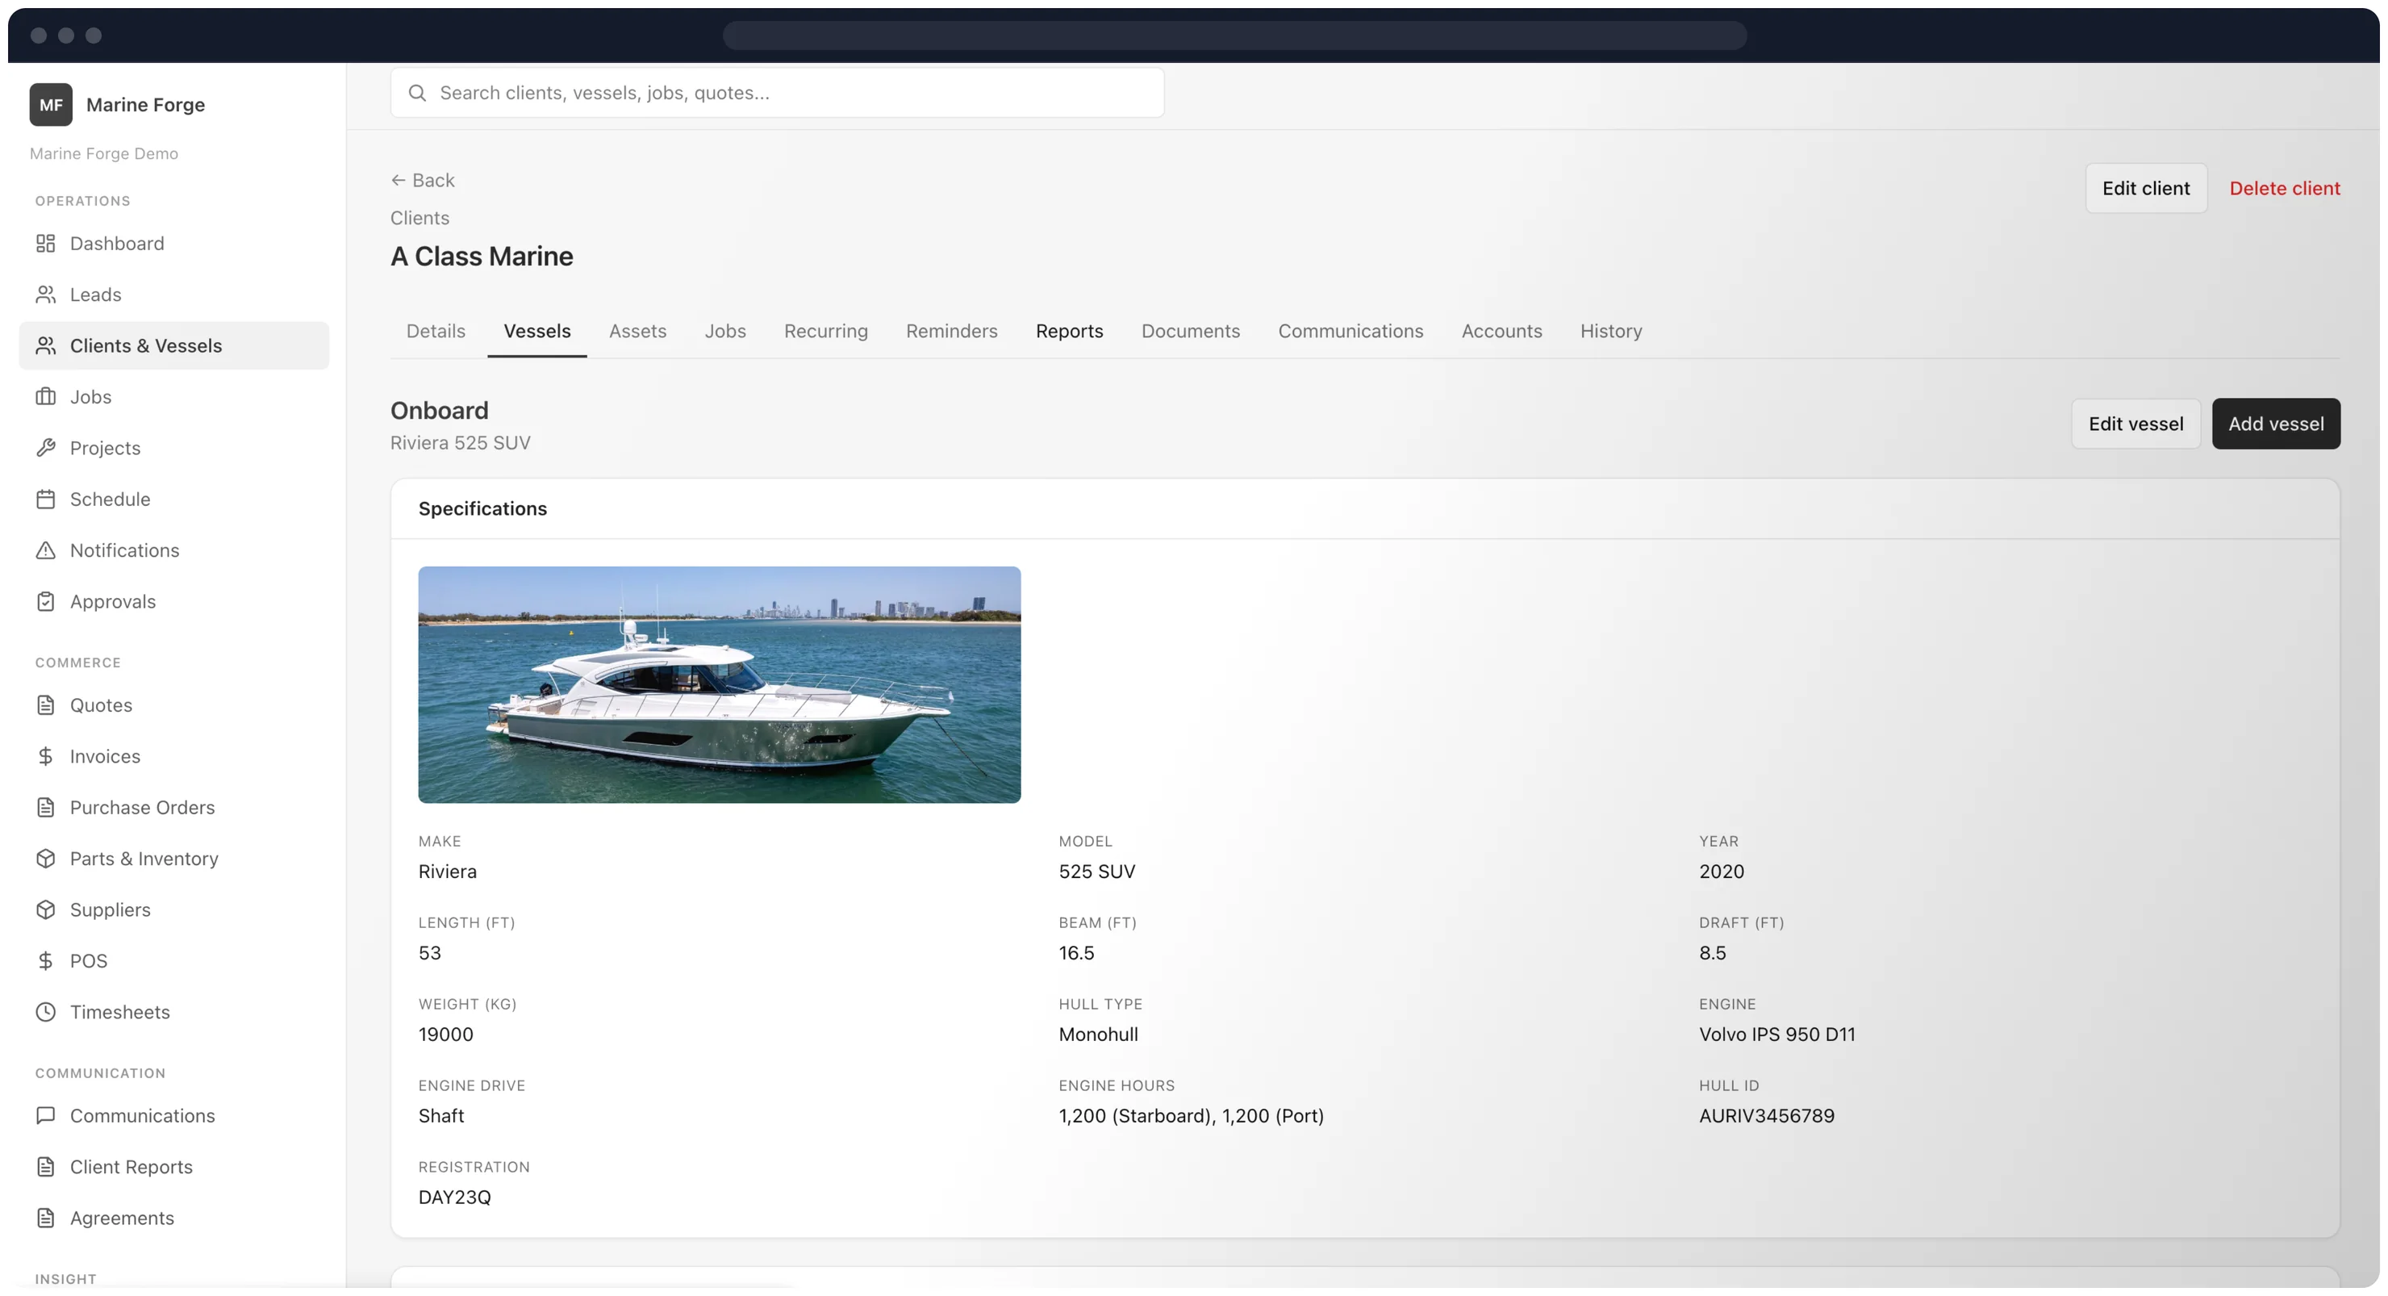Click the Quotes document icon

coord(45,704)
